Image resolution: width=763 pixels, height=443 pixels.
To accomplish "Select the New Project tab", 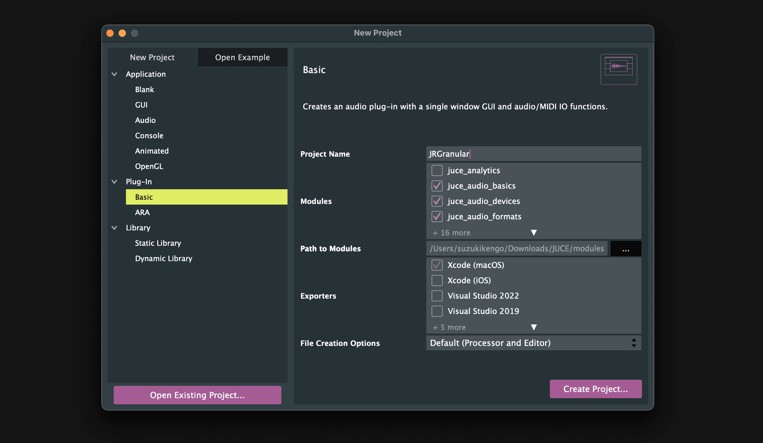I will (152, 57).
